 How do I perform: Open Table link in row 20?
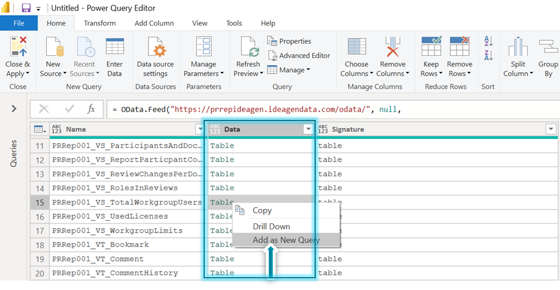(x=222, y=273)
